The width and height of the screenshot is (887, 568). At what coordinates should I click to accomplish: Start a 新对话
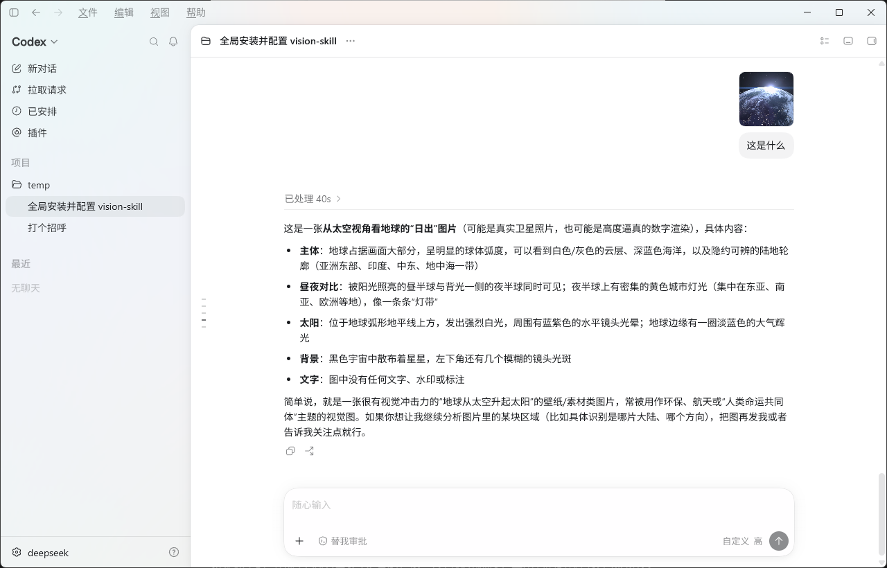(x=95, y=69)
